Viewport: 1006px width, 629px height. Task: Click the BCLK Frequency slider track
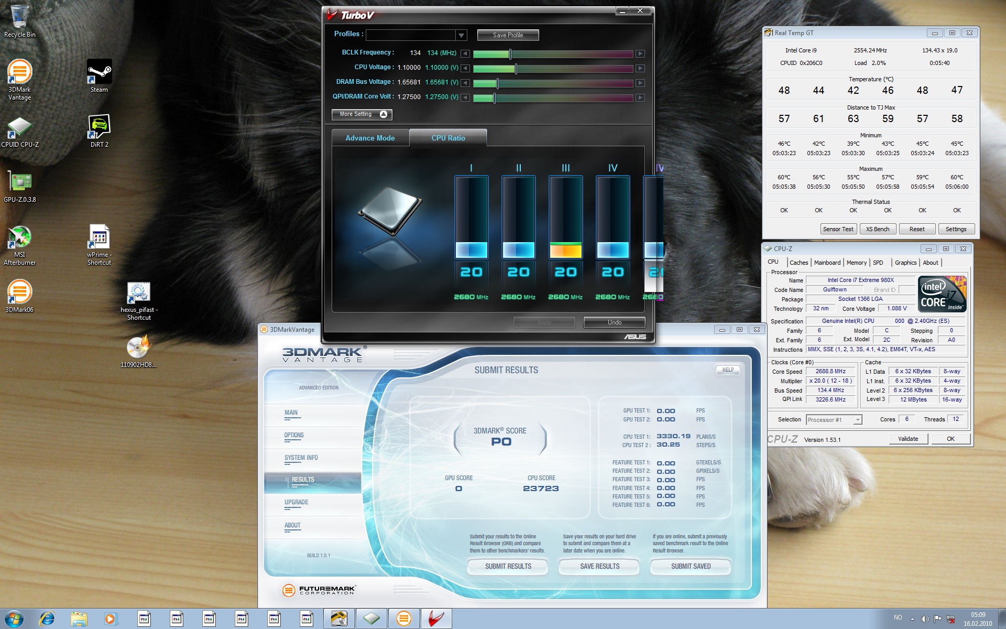coord(553,54)
